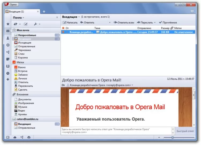Adjust the zoom slider in status bar
This screenshot has height=145, width=201.
173,137
